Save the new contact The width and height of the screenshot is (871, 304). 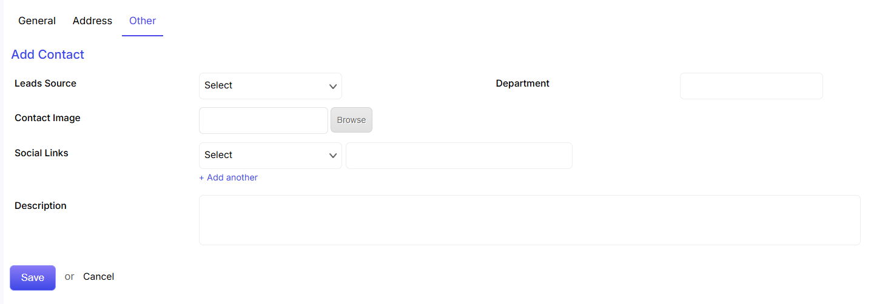pos(33,277)
